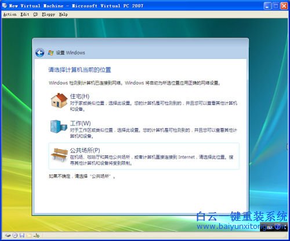Open the Floppy menu
Screen dimensions: 290x241
tap(49, 14)
